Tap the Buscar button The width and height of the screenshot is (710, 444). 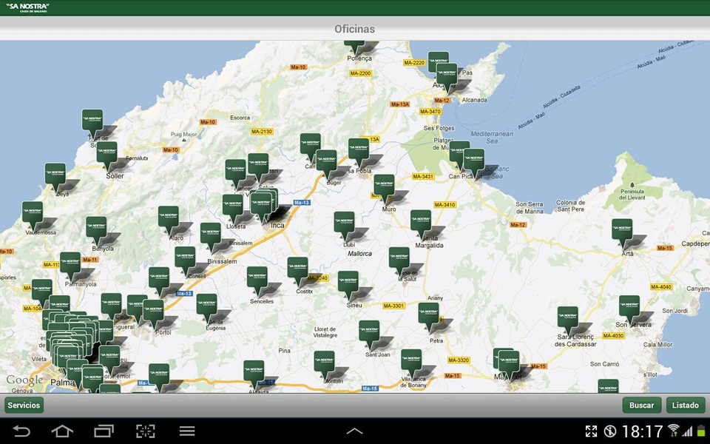(642, 405)
